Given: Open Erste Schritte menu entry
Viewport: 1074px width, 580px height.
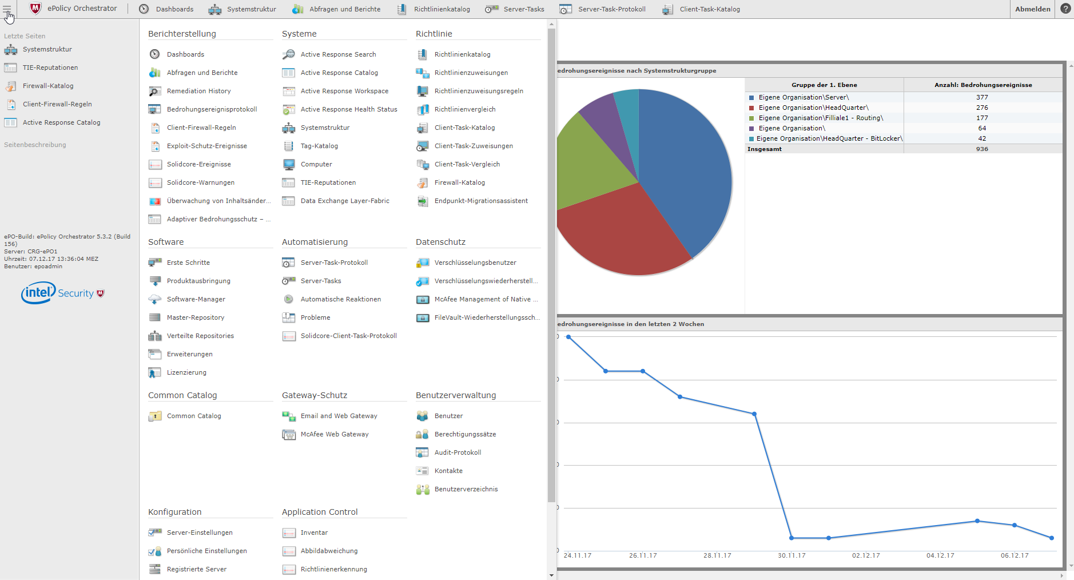Looking at the screenshot, I should point(188,263).
